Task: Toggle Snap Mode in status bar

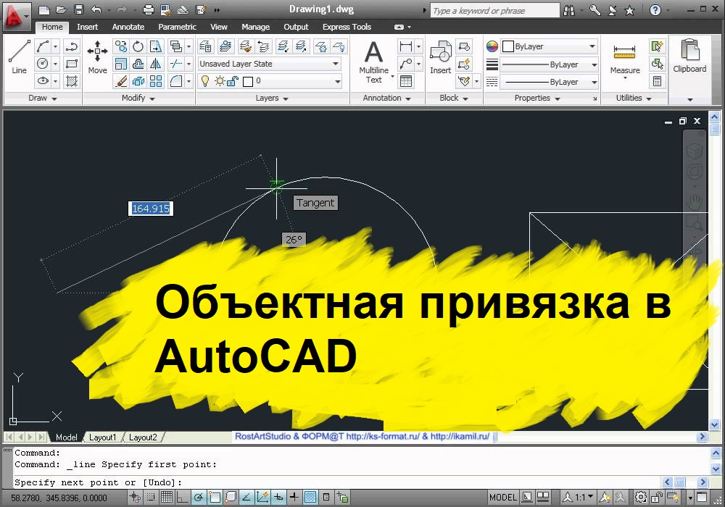Action: [x=151, y=498]
